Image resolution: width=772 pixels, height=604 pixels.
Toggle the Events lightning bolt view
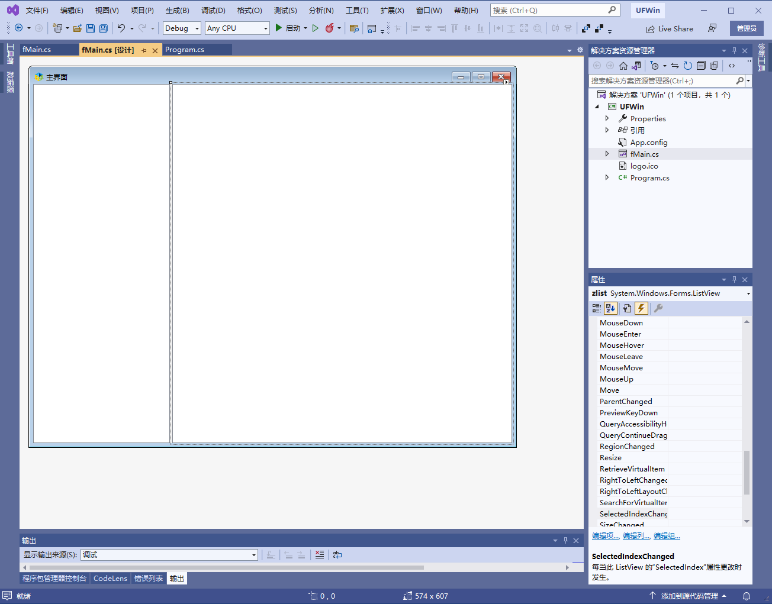point(641,308)
